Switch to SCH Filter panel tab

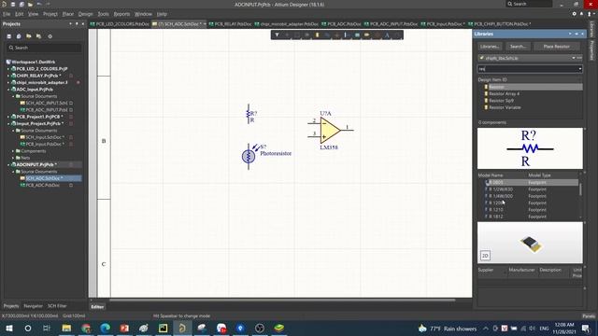tap(57, 306)
